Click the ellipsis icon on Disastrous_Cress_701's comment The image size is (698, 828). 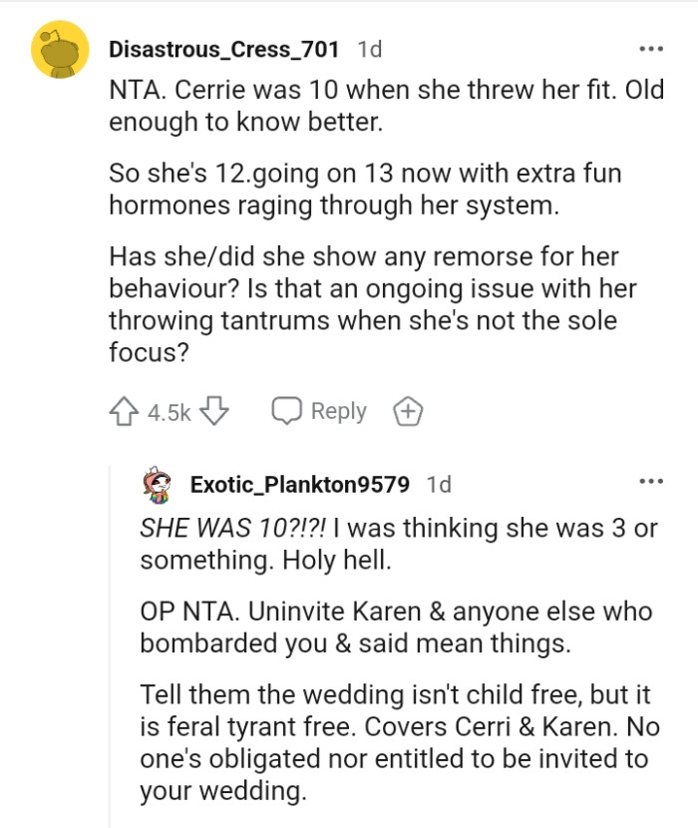[x=651, y=47]
